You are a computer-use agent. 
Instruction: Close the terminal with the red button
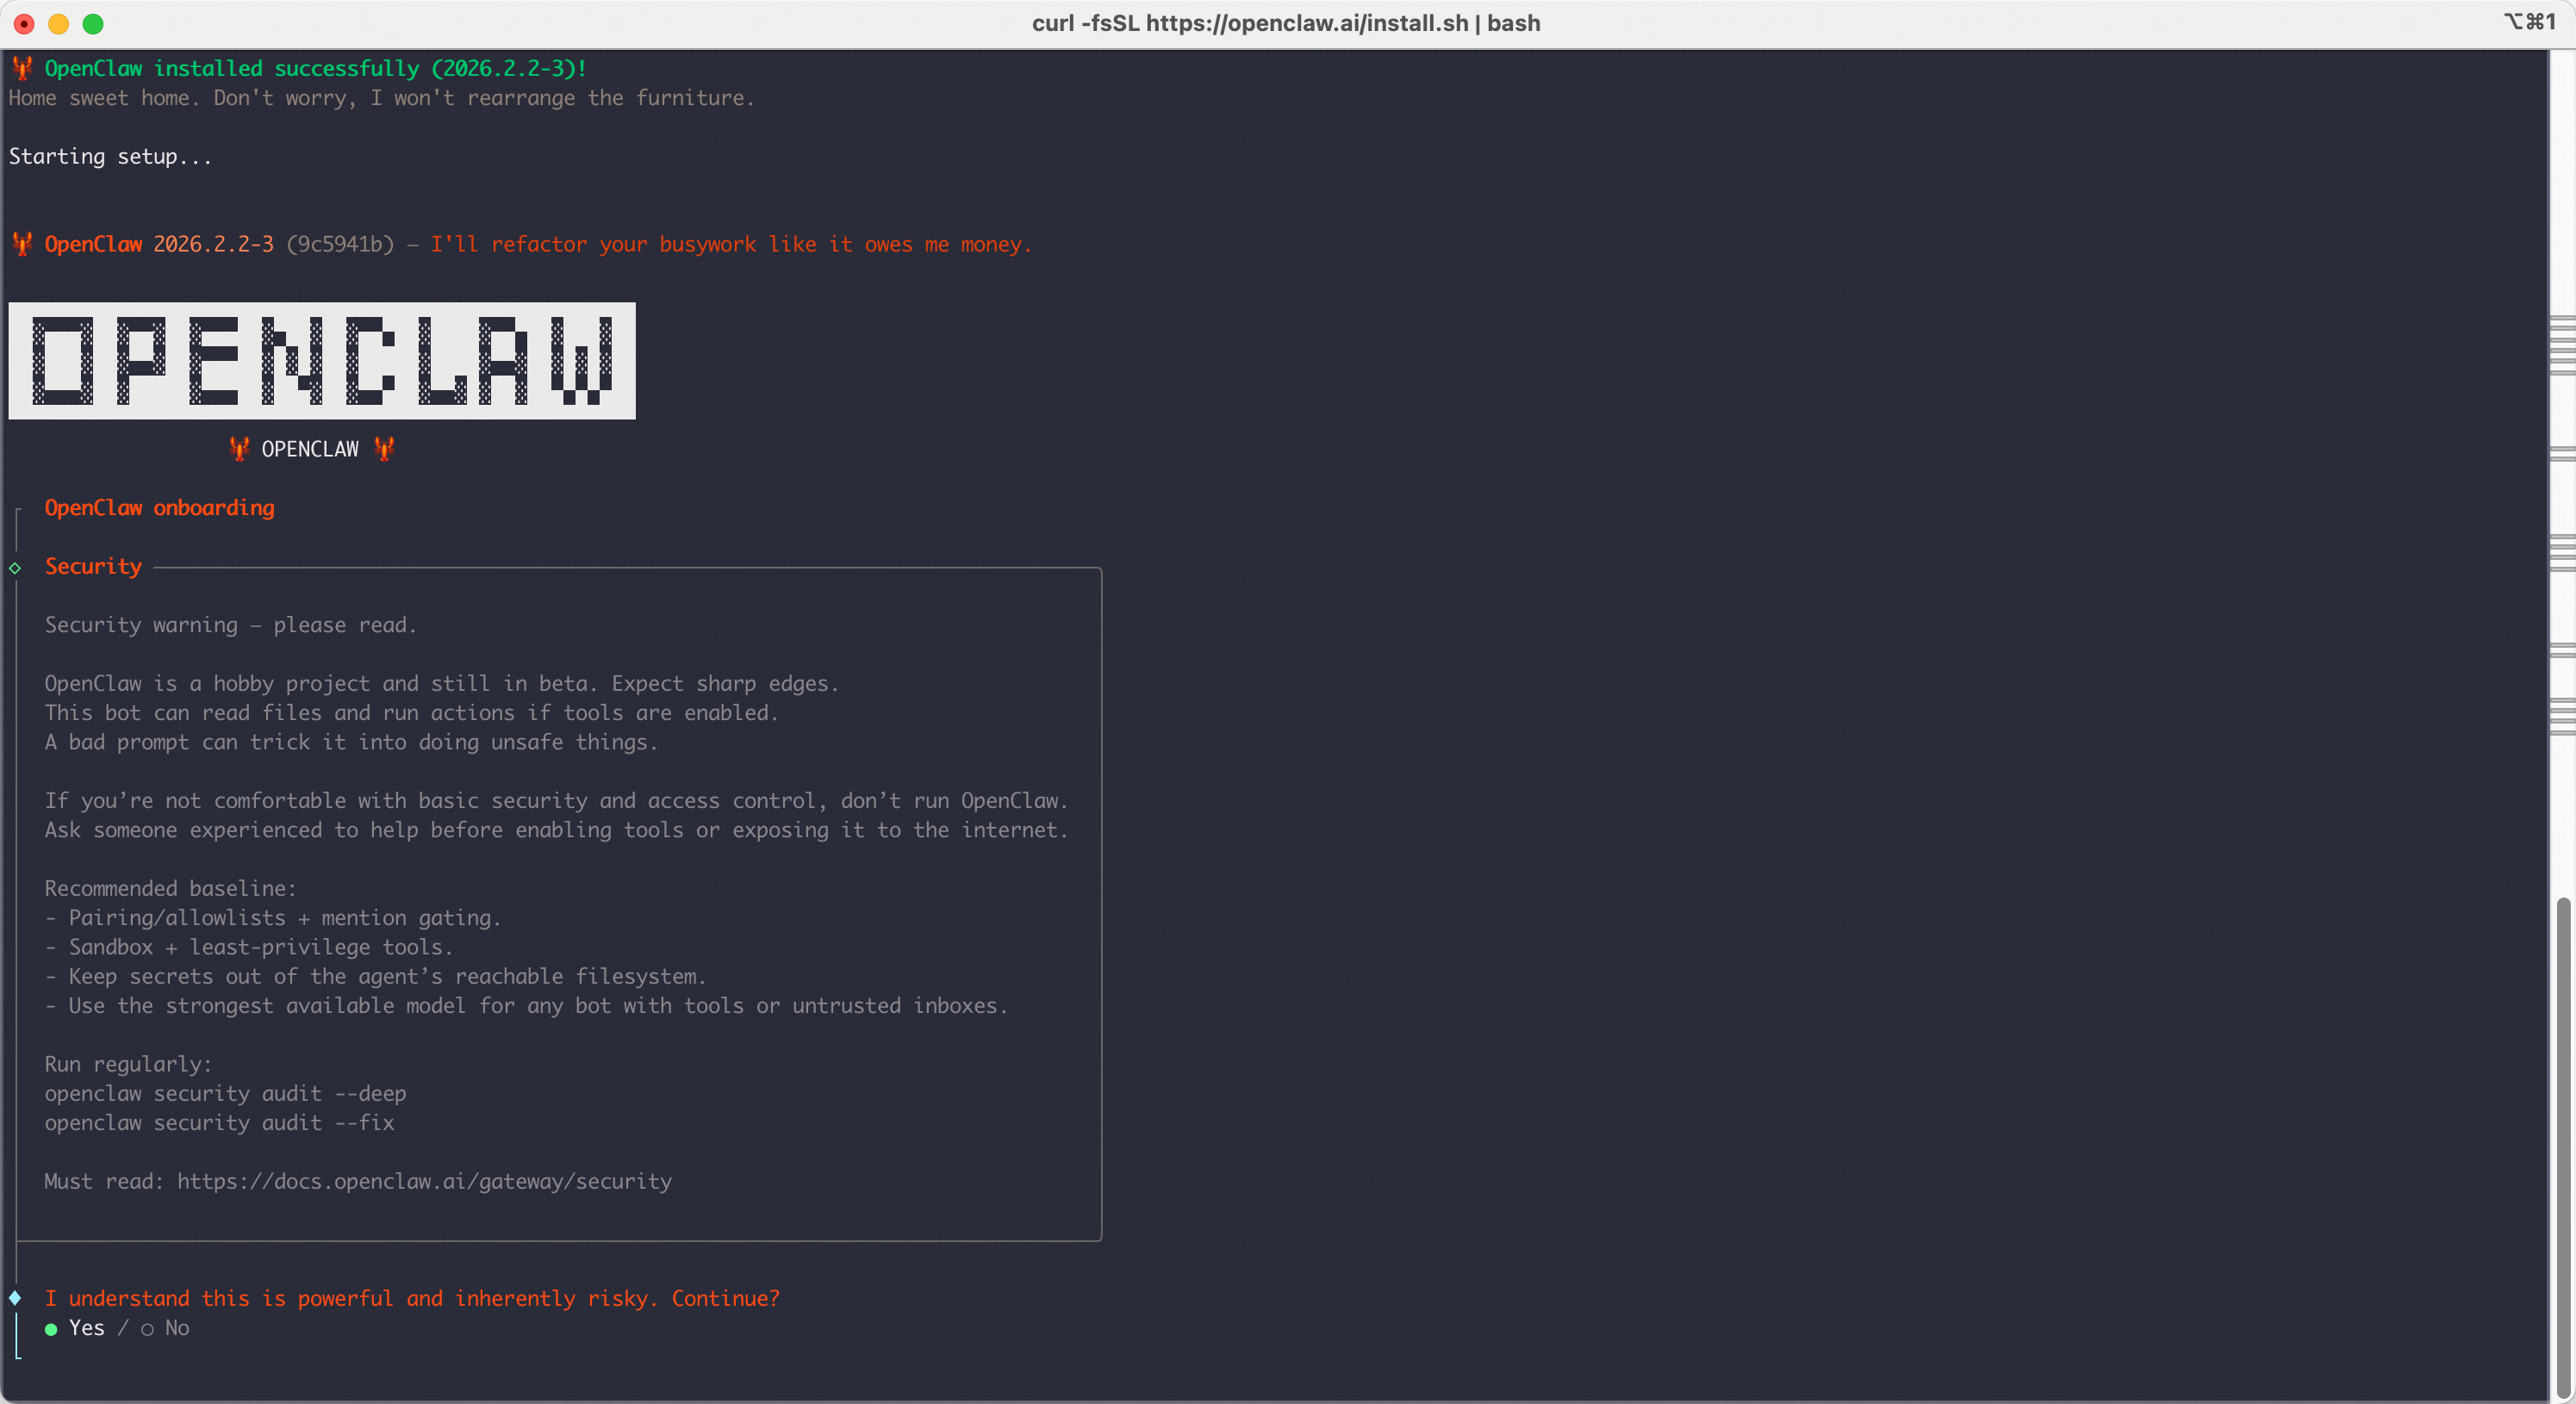tap(25, 24)
